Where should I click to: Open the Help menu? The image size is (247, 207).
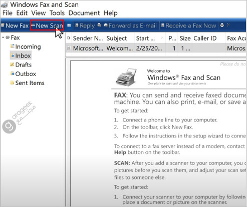tap(110, 13)
